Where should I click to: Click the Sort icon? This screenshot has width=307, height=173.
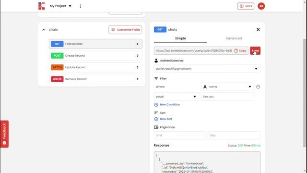click(x=156, y=113)
